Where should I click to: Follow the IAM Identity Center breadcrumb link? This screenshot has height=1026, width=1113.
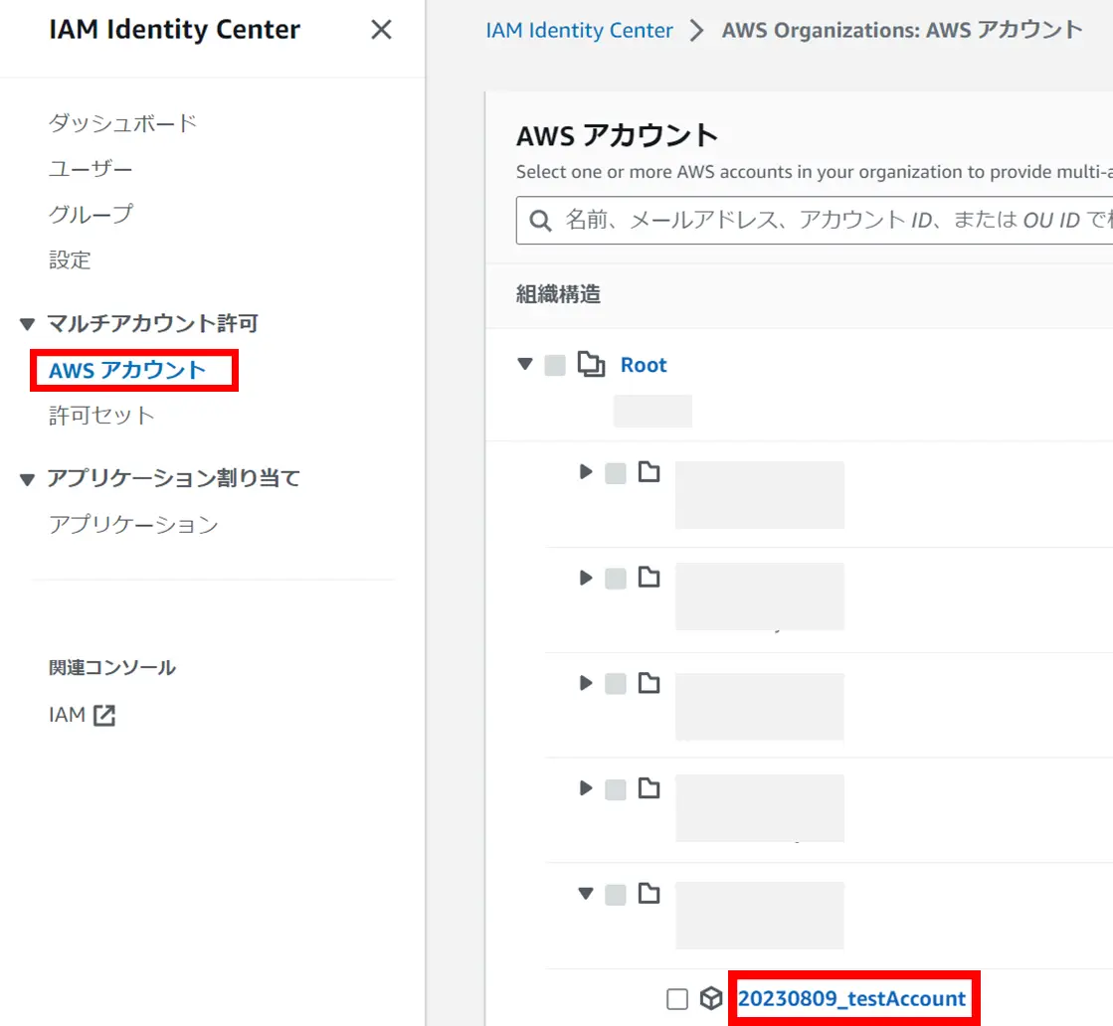tap(579, 30)
